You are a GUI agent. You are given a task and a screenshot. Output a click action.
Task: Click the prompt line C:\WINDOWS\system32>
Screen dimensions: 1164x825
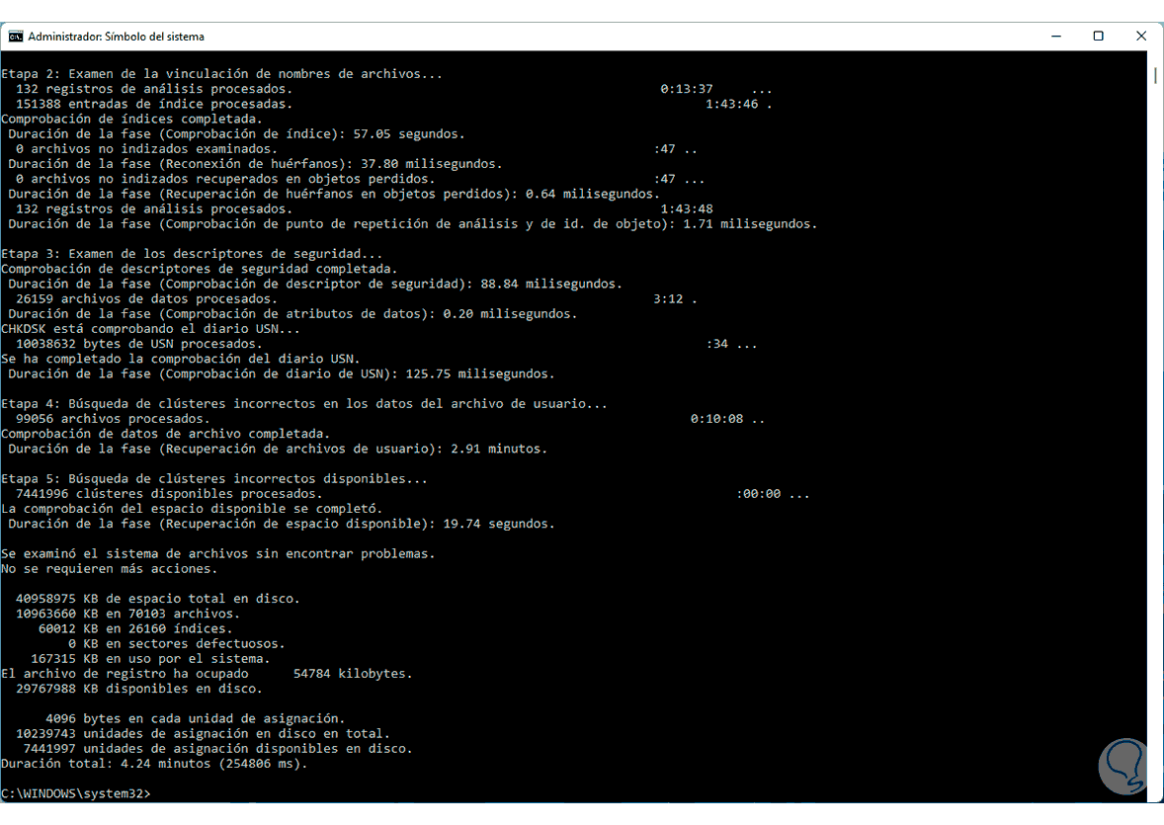76,793
